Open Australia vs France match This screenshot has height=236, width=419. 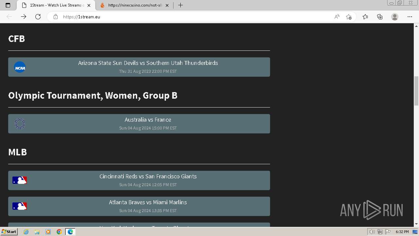coord(139,124)
